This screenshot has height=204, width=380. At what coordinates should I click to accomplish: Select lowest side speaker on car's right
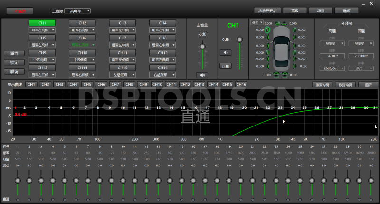click(294, 66)
